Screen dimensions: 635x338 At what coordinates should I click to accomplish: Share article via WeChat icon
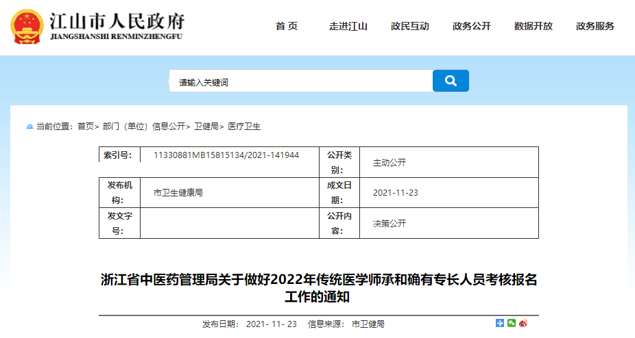(x=511, y=324)
